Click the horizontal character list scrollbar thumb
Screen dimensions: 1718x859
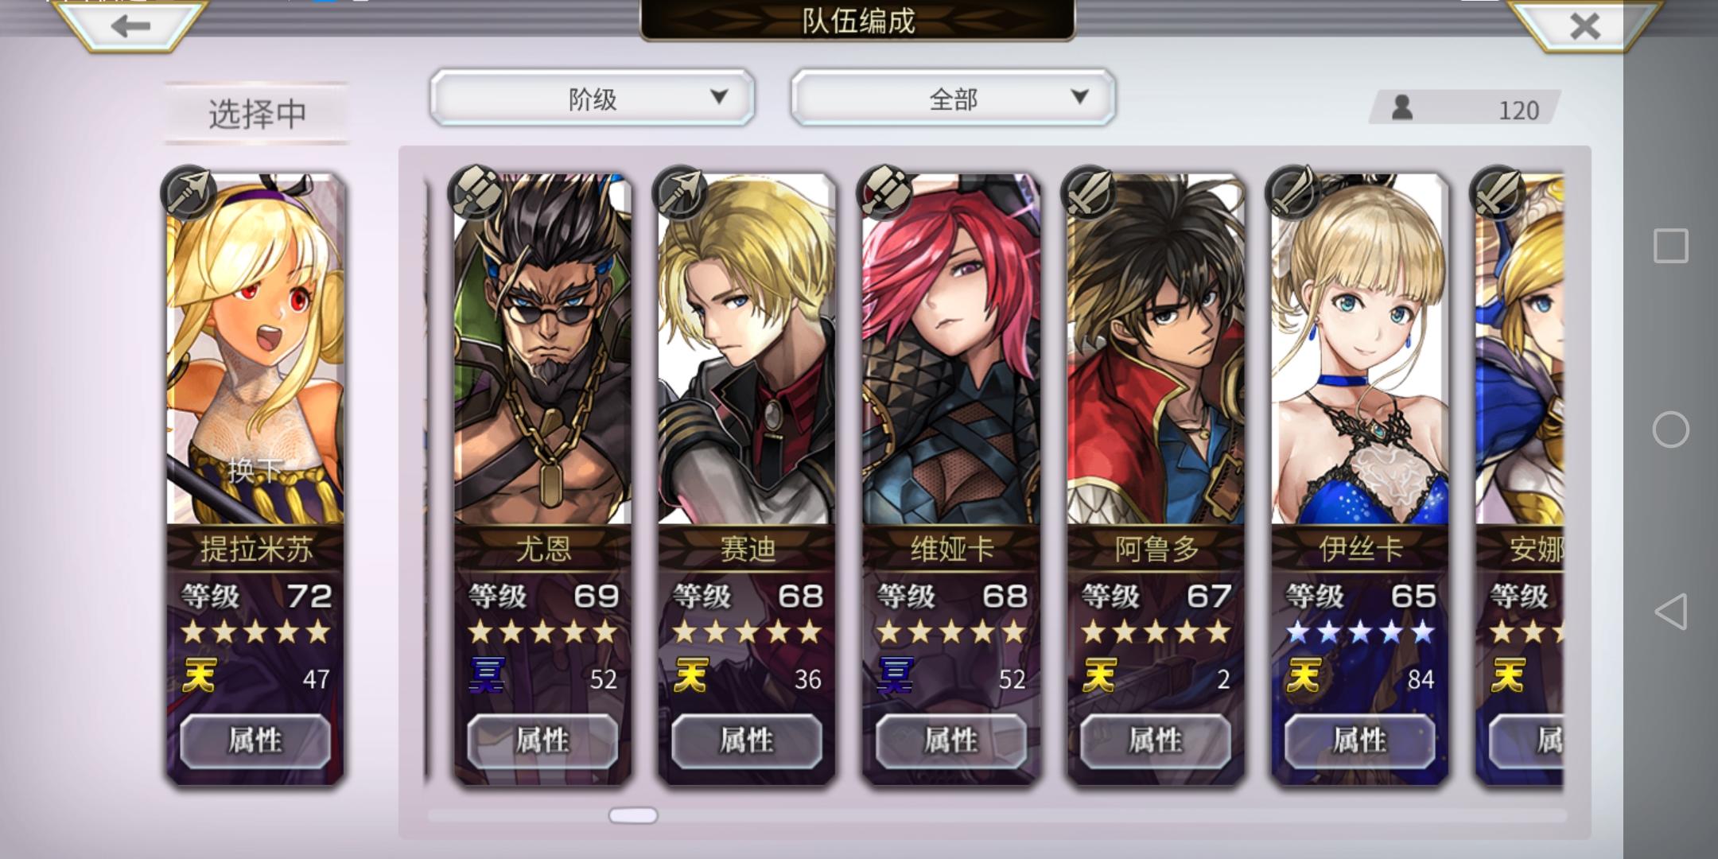point(633,815)
